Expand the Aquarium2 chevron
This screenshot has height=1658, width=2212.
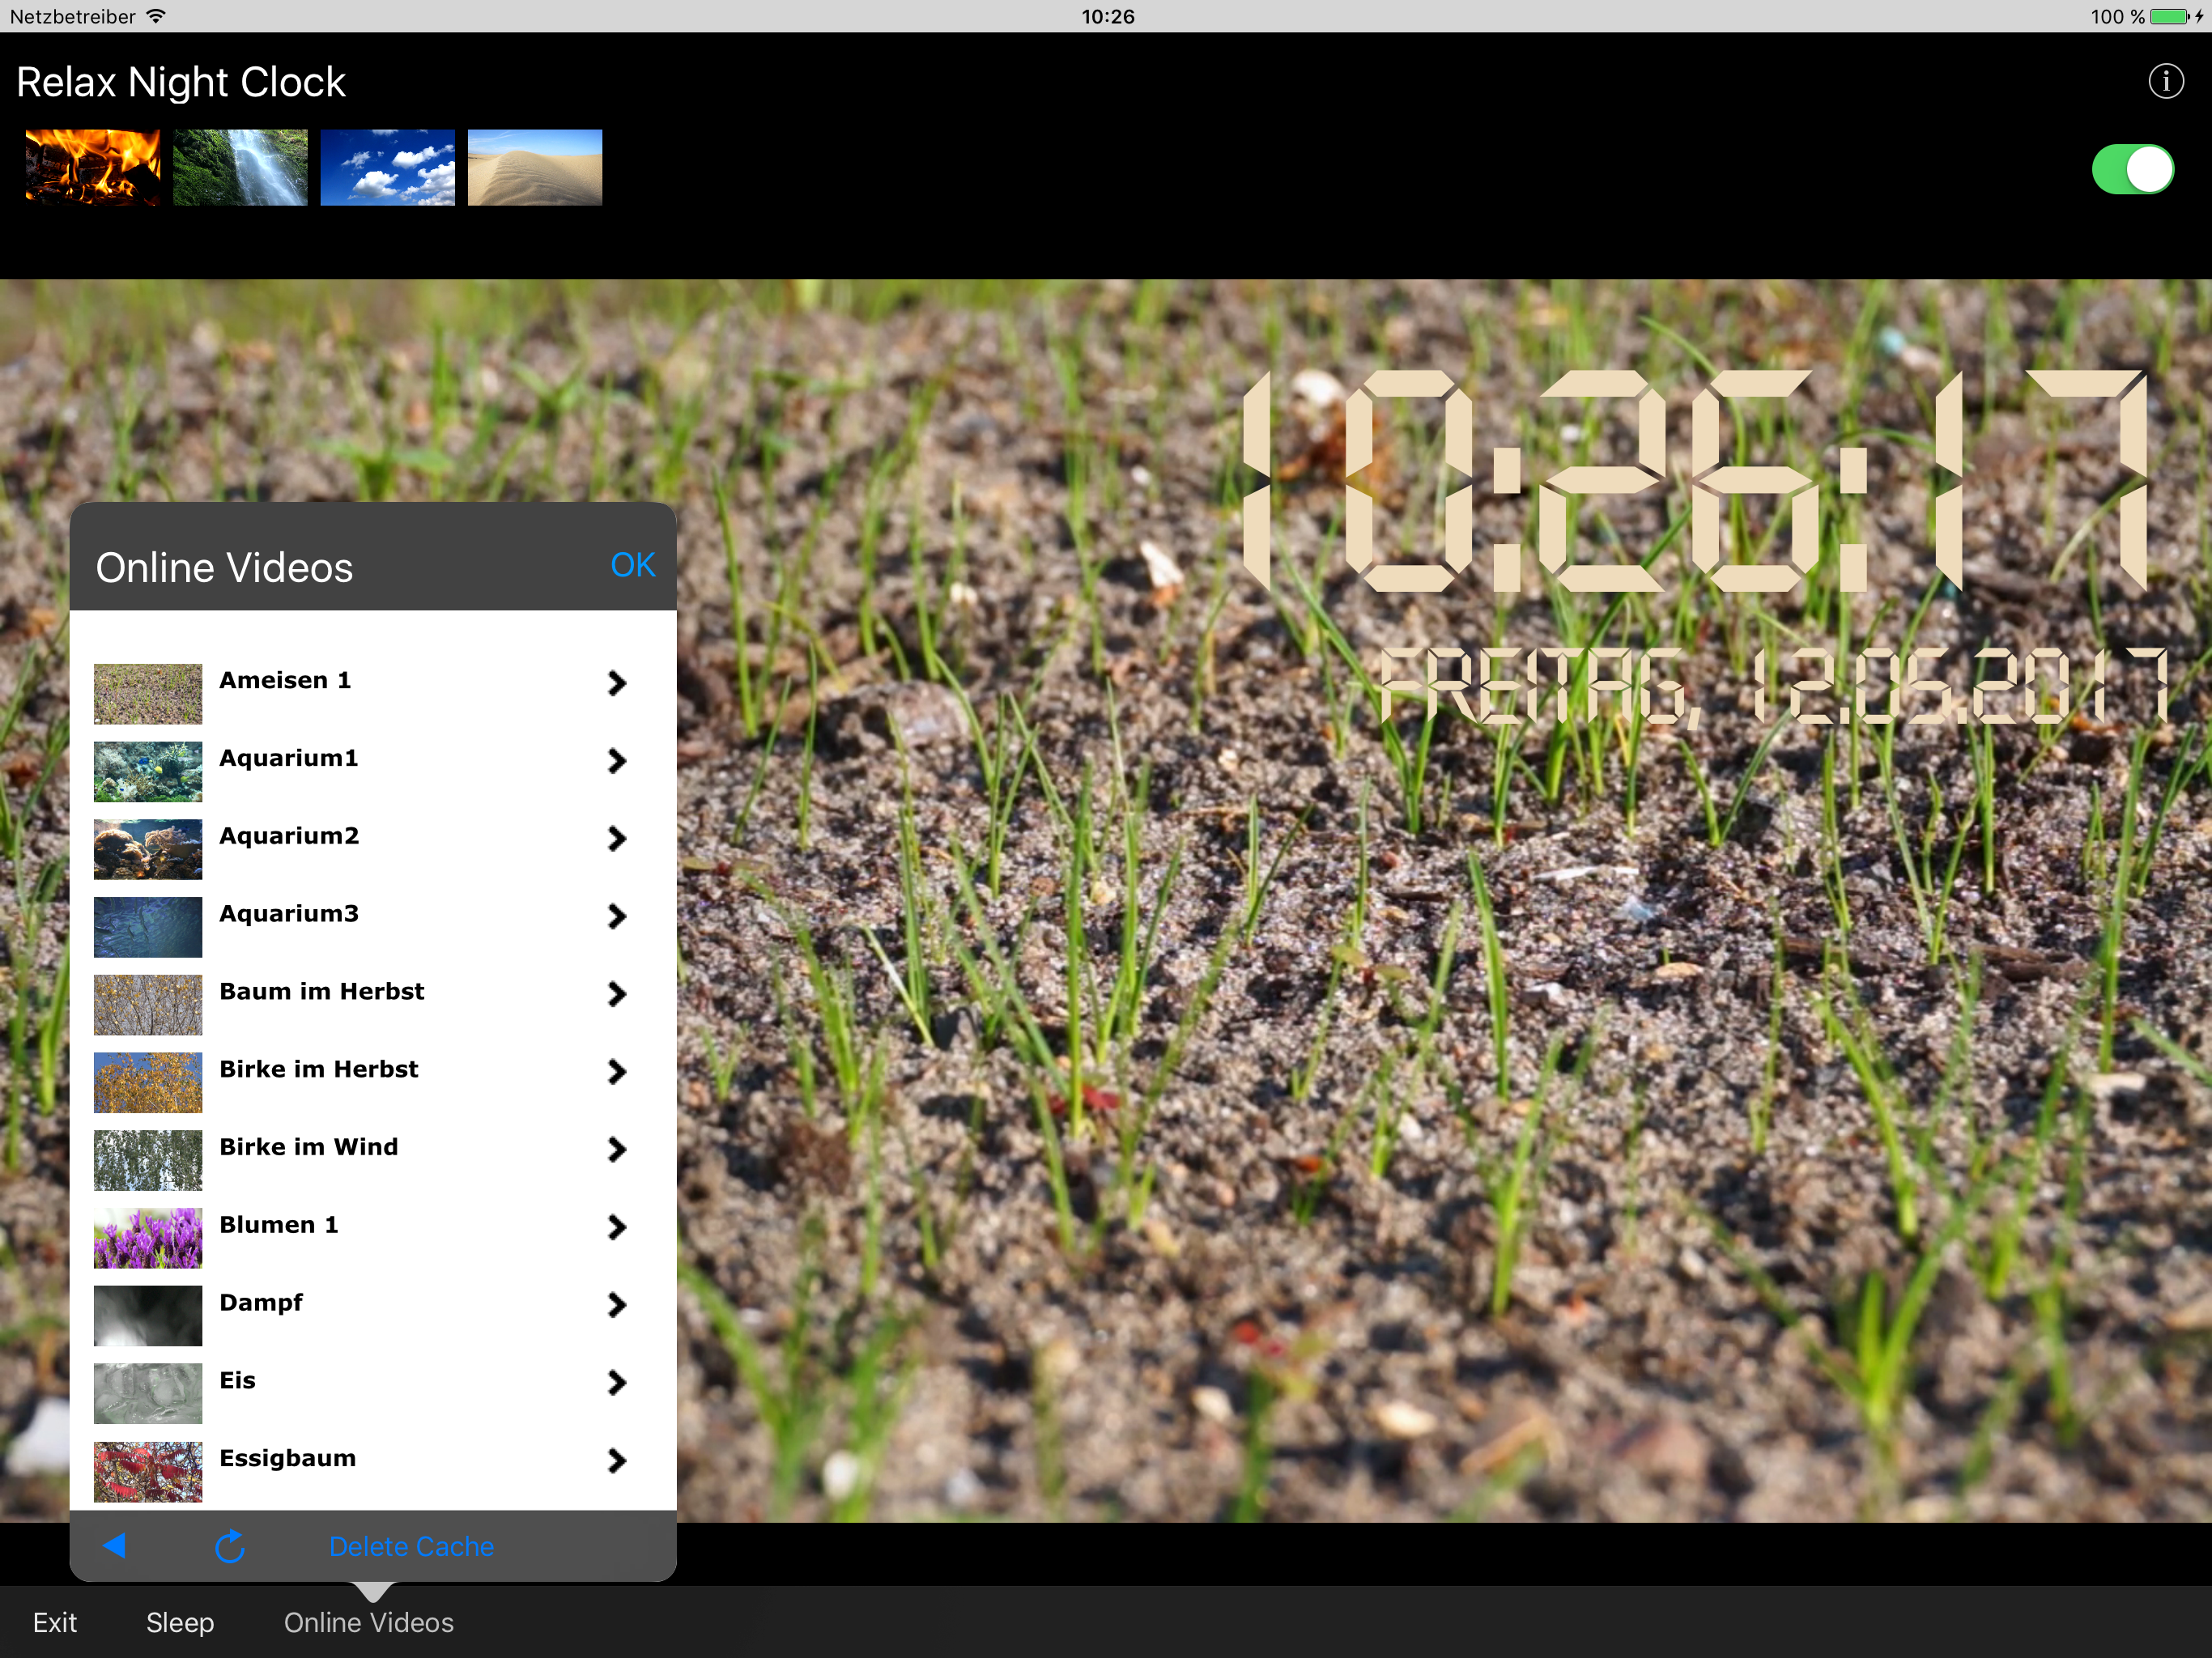click(x=617, y=838)
